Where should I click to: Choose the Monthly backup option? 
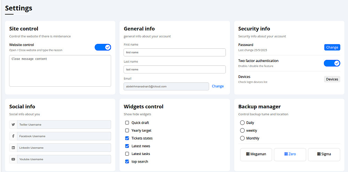pos(242,138)
